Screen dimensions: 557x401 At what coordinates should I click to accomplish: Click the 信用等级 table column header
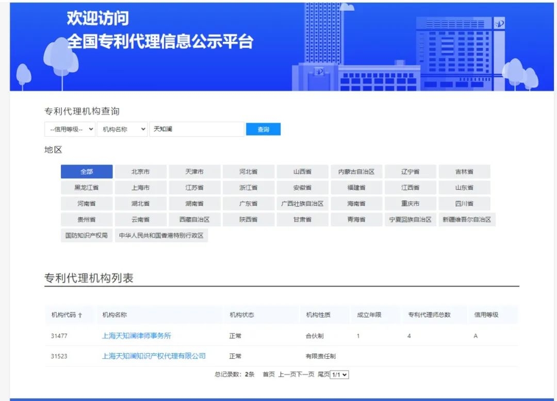coord(486,315)
